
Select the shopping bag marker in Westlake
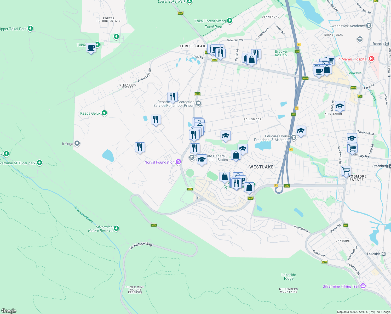(x=235, y=155)
